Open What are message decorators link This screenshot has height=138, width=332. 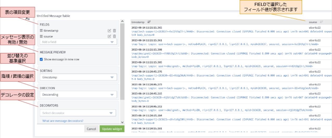(x=63, y=121)
